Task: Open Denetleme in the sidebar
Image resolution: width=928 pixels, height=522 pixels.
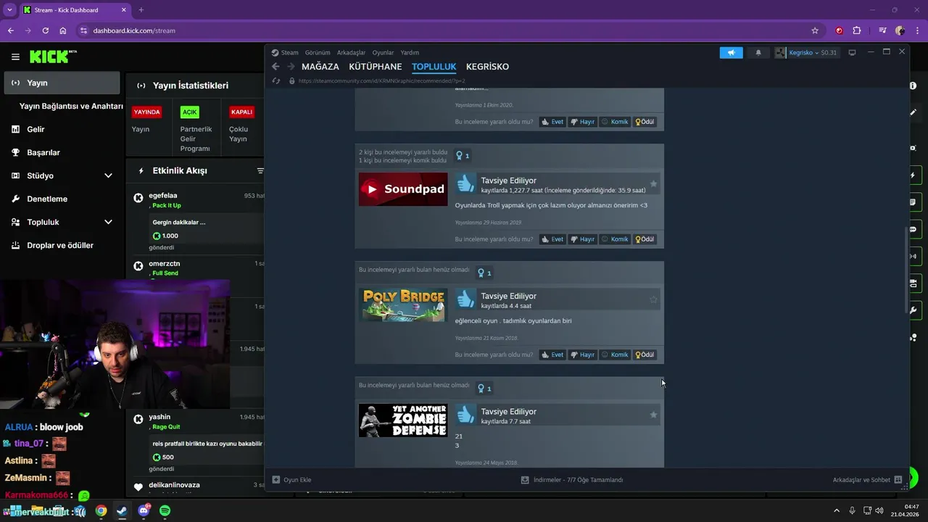Action: [x=47, y=199]
